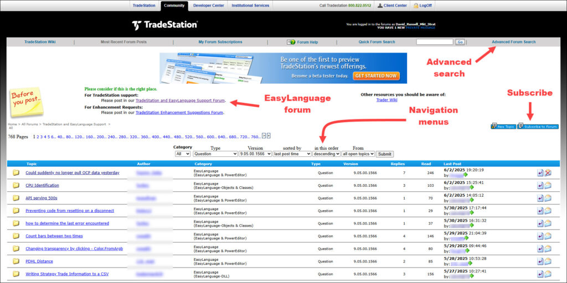Click green arrow for last post dated 5/30/2025 17:17:44

472,213
